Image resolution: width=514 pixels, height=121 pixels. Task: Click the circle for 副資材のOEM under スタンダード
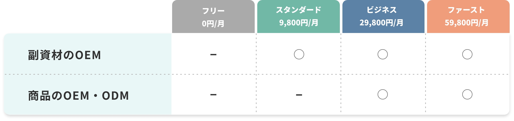click(x=299, y=54)
